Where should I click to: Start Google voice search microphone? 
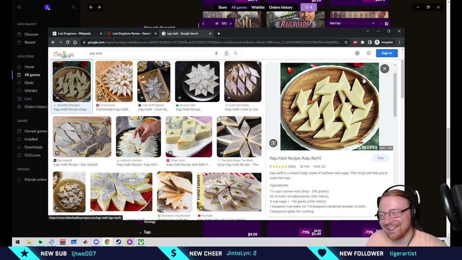click(x=216, y=53)
